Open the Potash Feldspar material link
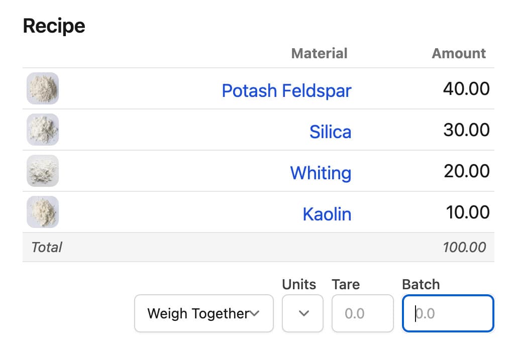Image resolution: width=516 pixels, height=346 pixels. tap(286, 91)
